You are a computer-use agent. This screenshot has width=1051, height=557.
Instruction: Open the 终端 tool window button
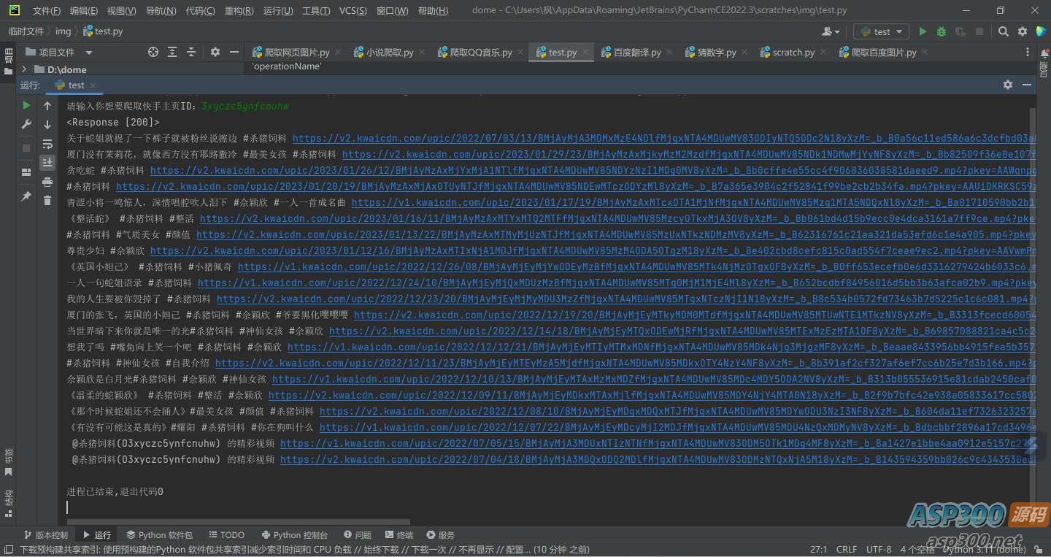pos(399,535)
